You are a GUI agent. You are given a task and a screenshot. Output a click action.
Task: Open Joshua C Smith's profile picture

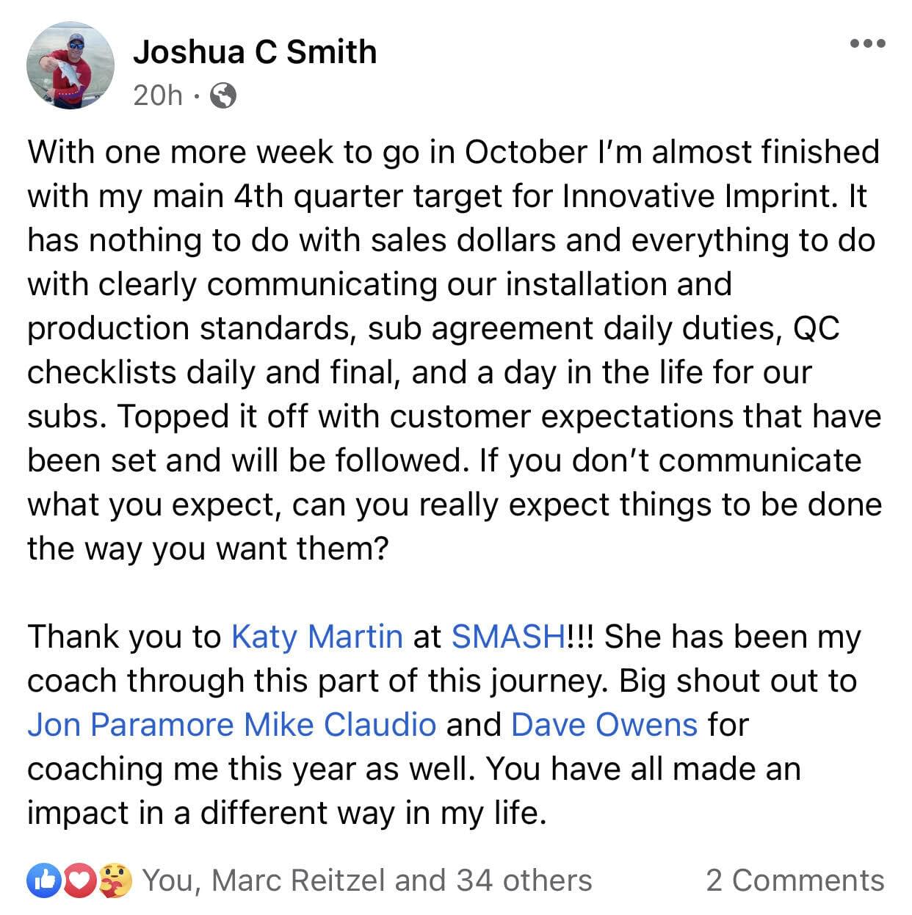(x=70, y=65)
